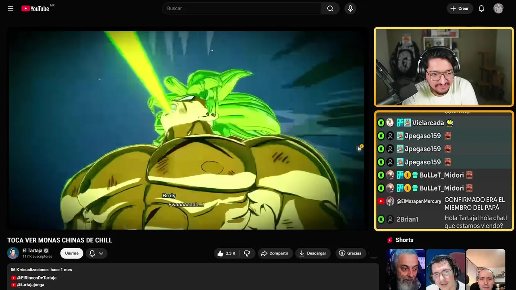Screen dimensions: 516x290
Task: Click the 2Brian1 user avatar
Action: point(390,220)
